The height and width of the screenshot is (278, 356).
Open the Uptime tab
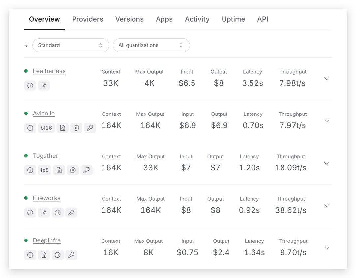coord(233,19)
